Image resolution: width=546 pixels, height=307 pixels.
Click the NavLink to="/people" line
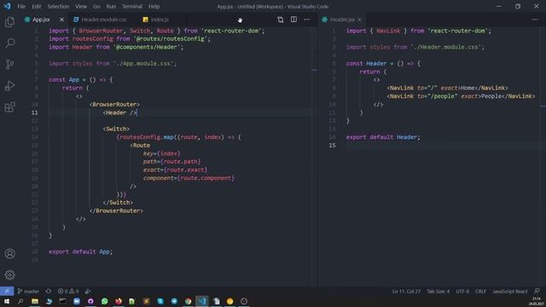pos(461,96)
